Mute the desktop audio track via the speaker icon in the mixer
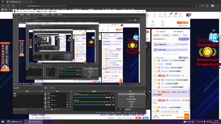 click(x=110, y=105)
